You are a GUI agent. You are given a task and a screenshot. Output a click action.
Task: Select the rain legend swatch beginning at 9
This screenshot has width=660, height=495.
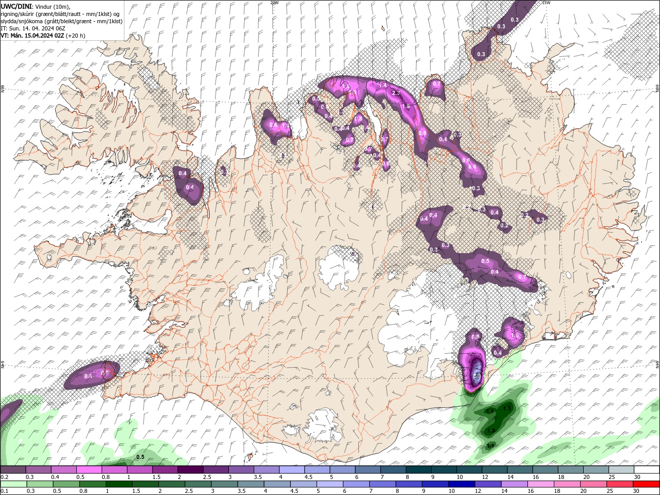(x=436, y=484)
